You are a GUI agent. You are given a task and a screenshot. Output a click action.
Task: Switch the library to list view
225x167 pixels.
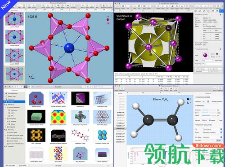coord(29,87)
